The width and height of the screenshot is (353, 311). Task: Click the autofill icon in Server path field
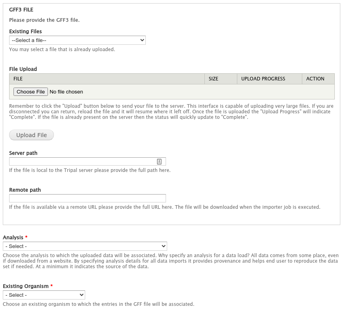(x=159, y=162)
